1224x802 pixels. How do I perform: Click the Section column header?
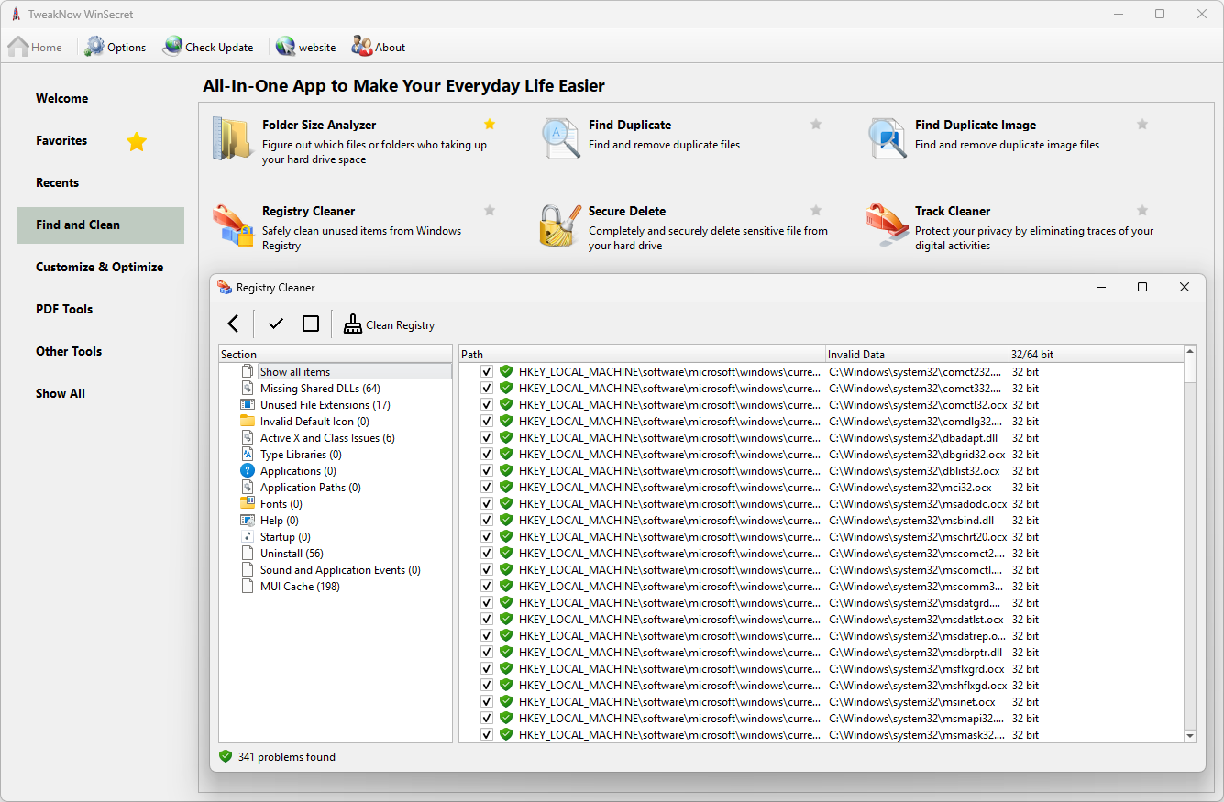click(336, 354)
